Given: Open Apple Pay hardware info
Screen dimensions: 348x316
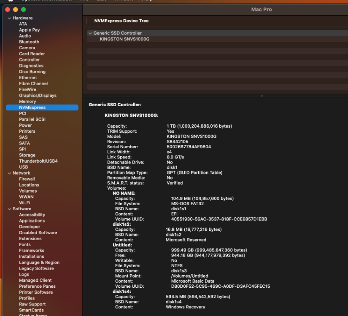Looking at the screenshot, I should [29, 30].
